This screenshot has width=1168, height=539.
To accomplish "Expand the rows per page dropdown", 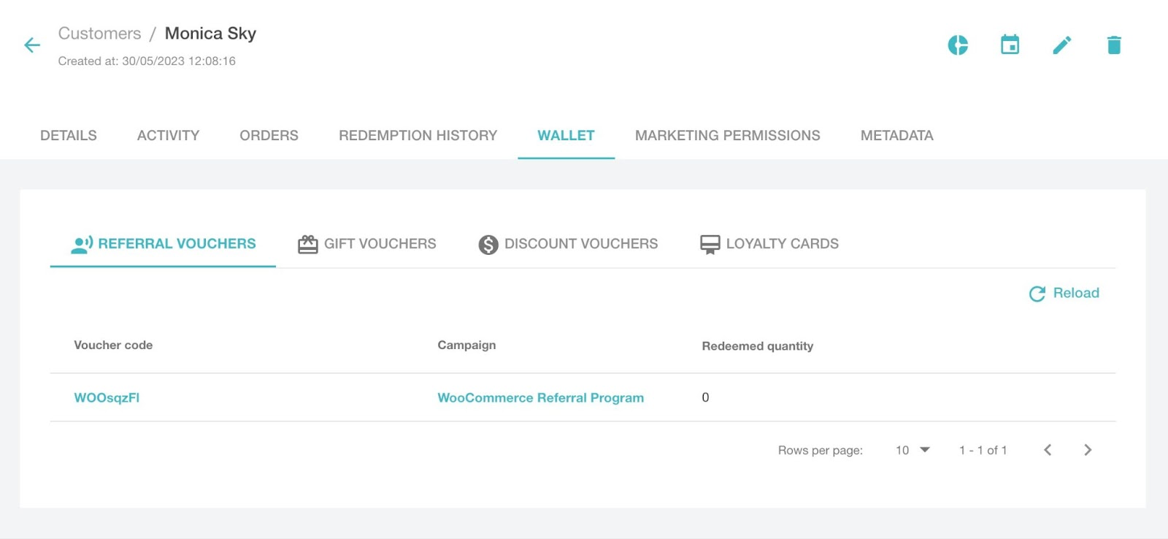I will tap(912, 450).
